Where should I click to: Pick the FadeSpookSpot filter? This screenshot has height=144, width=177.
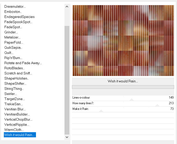click(x=18, y=22)
